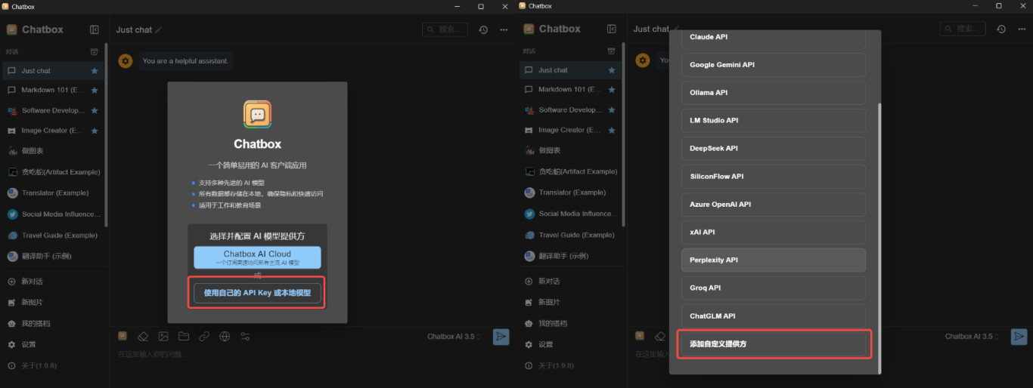
Task: Choose 添加自定义提供方 option
Action: tap(773, 344)
